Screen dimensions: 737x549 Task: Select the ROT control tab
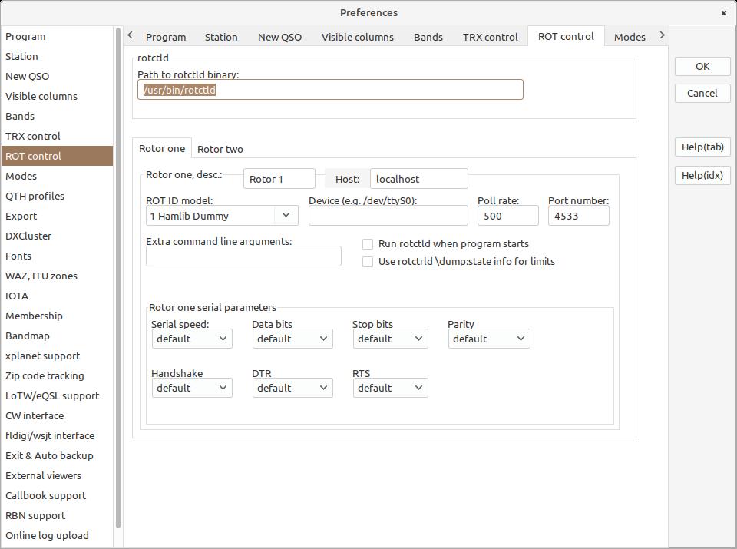[566, 37]
